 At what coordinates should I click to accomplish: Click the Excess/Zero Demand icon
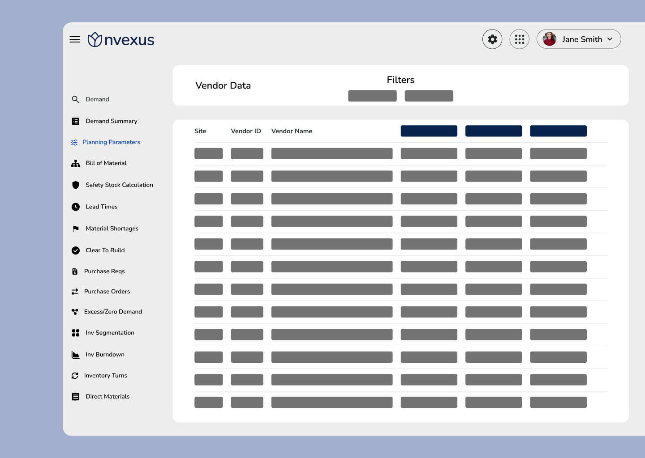click(x=75, y=312)
